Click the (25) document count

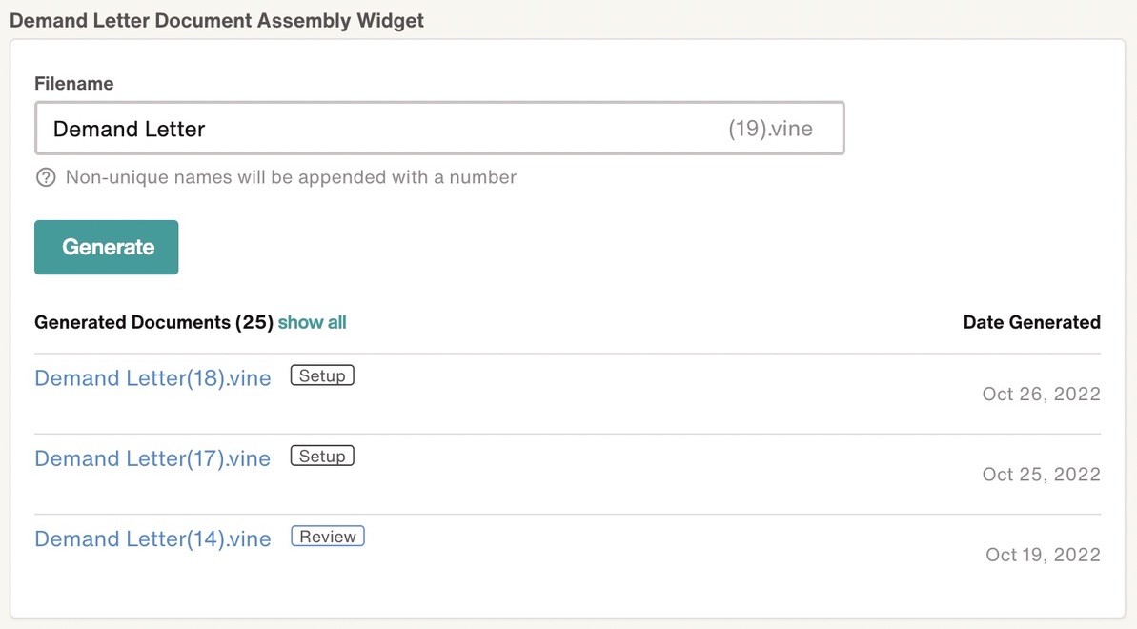pos(254,322)
